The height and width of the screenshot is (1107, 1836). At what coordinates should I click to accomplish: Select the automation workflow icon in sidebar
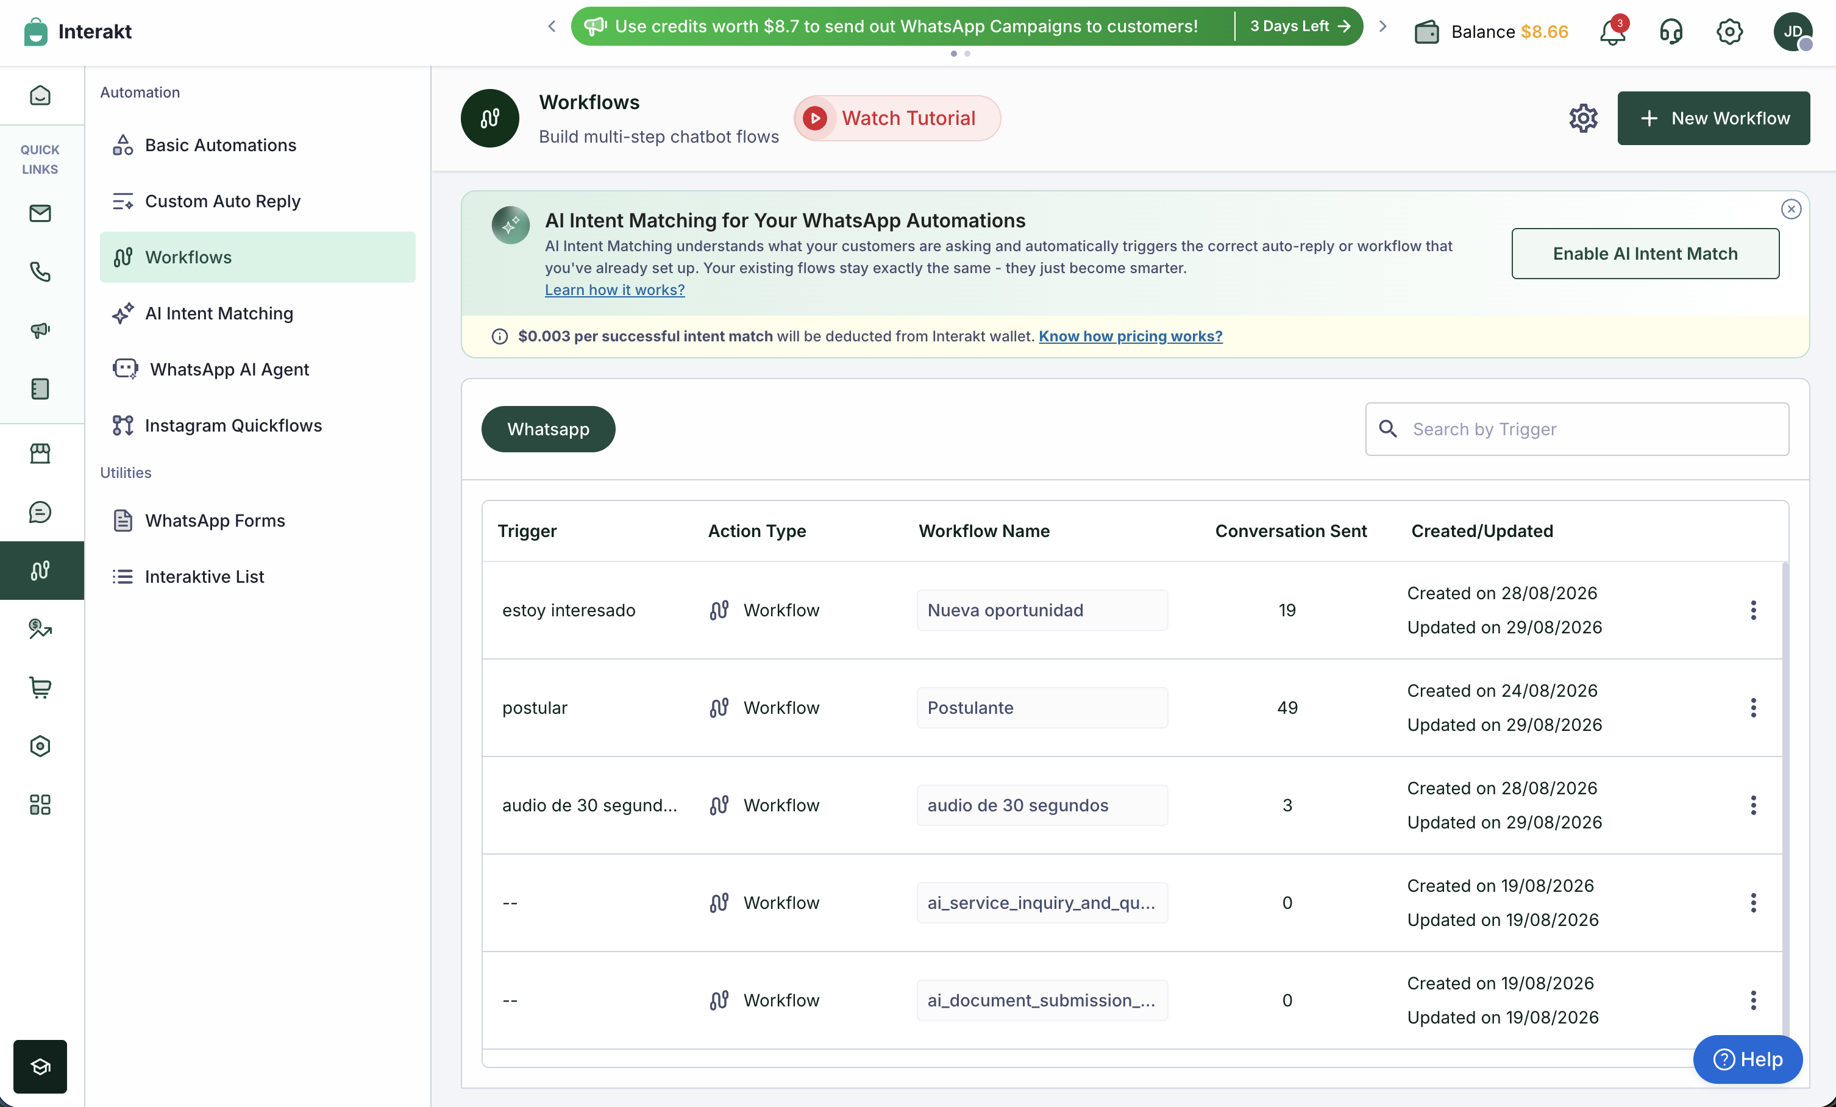point(40,571)
